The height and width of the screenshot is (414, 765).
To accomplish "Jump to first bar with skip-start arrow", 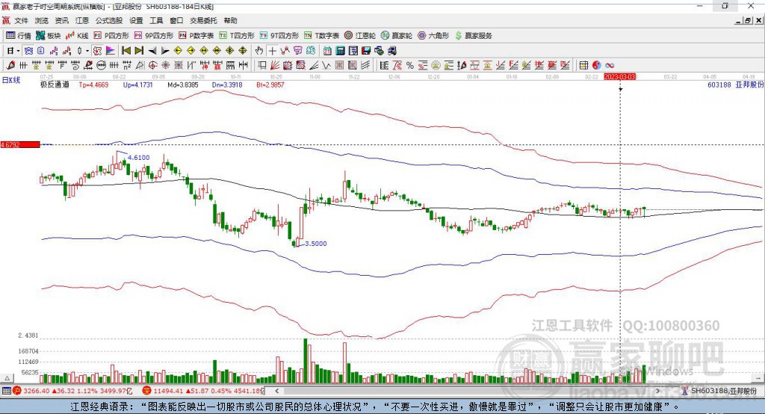I will [126, 51].
